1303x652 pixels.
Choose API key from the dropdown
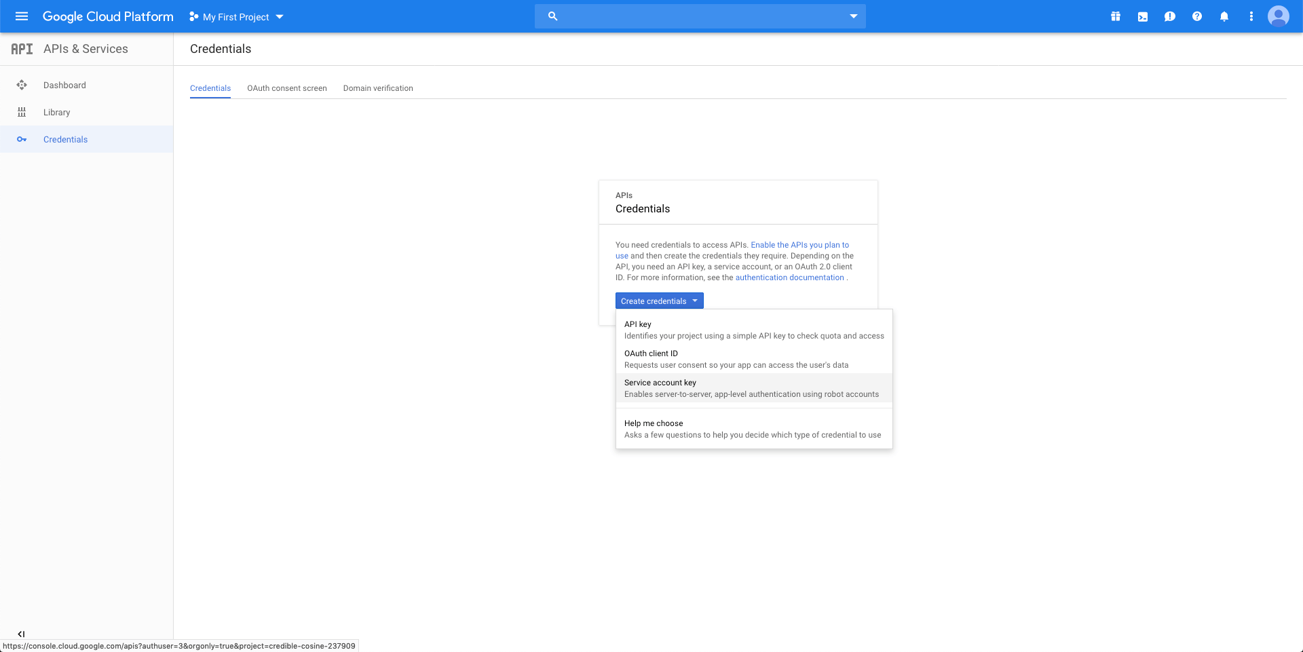coord(754,330)
